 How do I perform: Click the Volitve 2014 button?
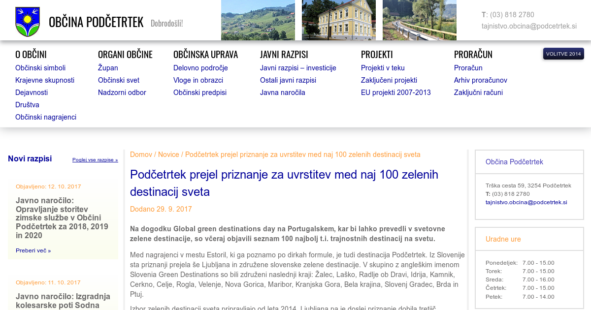coord(563,54)
